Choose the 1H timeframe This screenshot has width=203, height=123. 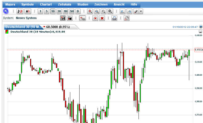[65, 11]
